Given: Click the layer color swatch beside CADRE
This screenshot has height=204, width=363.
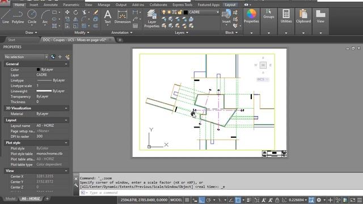Looking at the screenshot, I should [x=185, y=12].
